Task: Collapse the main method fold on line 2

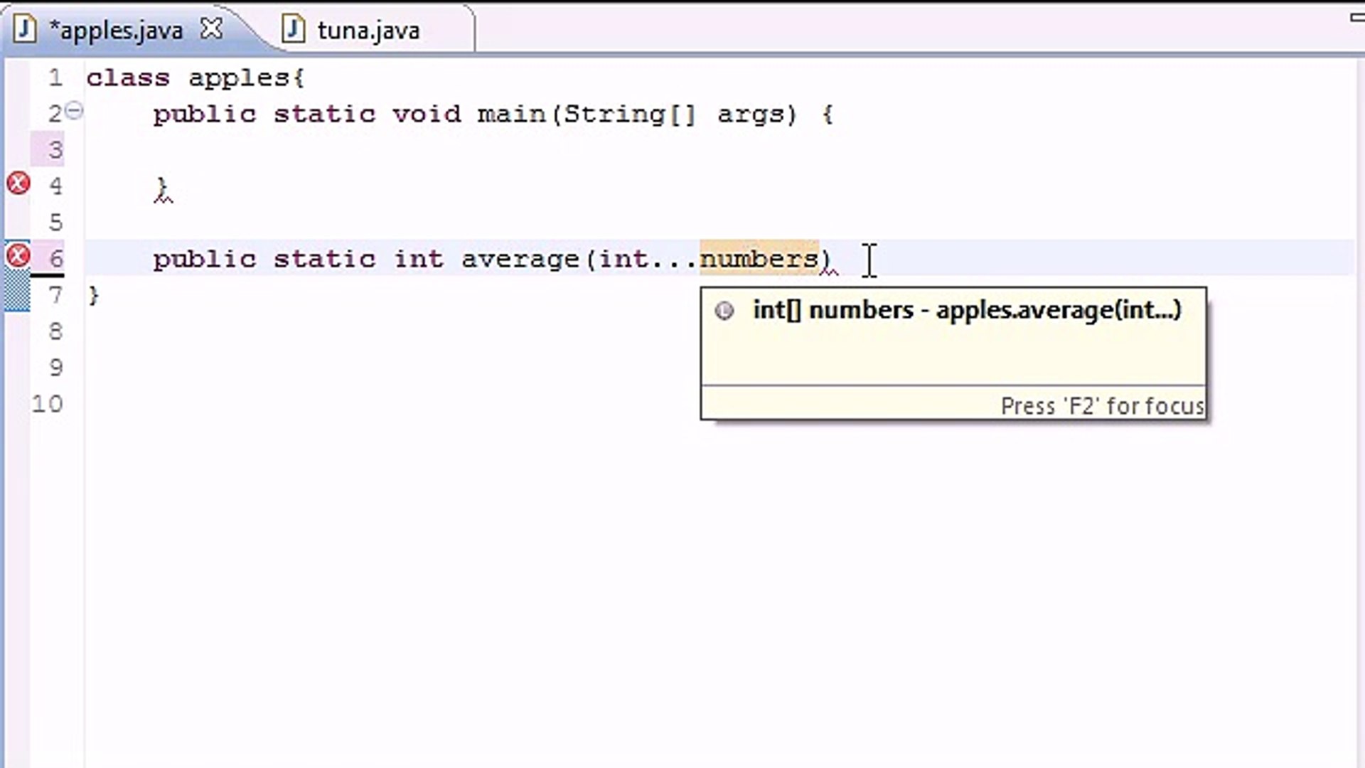Action: click(74, 111)
